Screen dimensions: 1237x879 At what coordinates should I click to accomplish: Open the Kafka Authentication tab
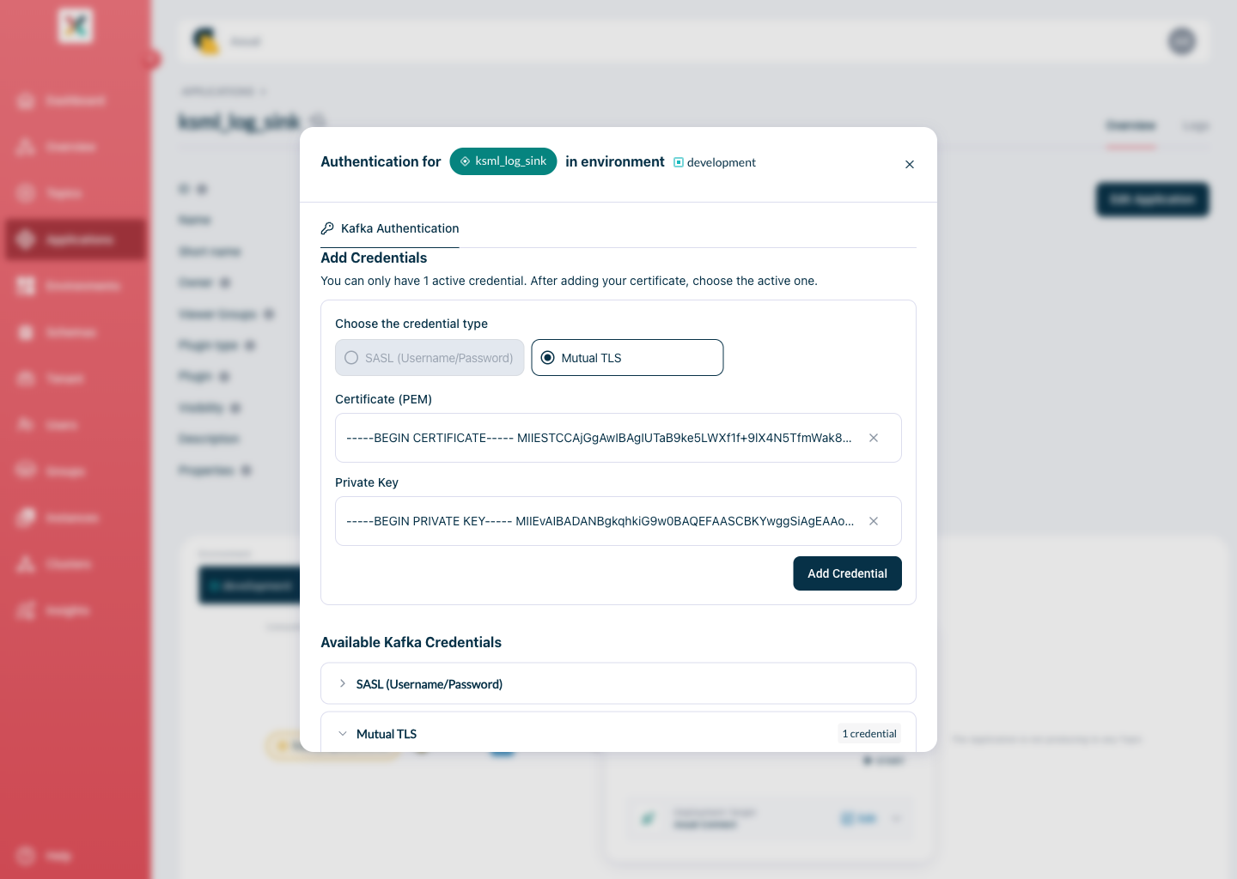[x=390, y=228]
